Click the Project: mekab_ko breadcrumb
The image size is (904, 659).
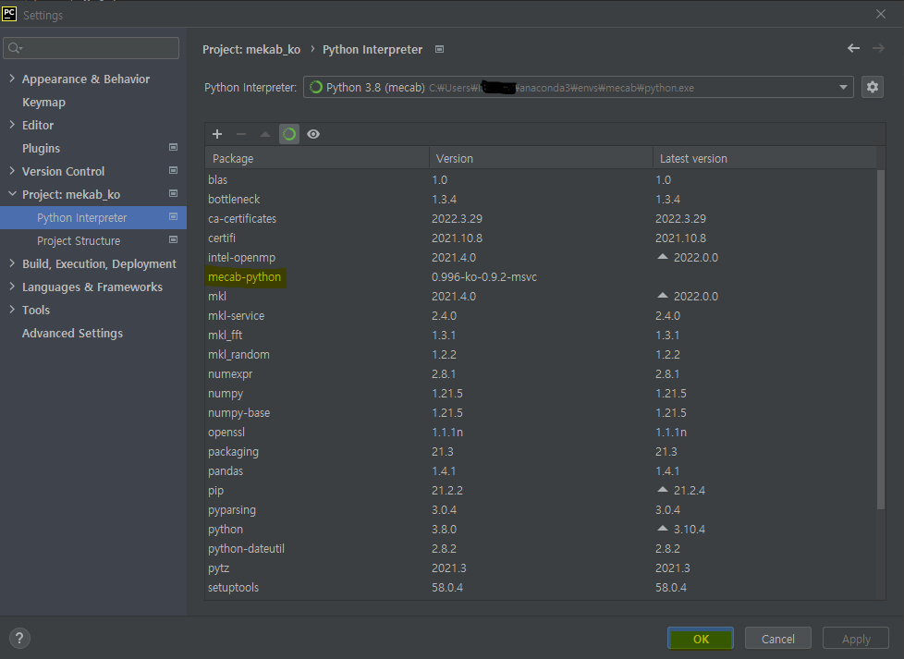pos(251,50)
